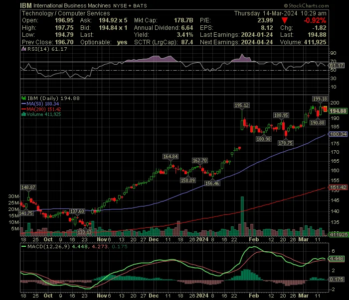This screenshot has width=349, height=300.
Task: Select the Technology / Computer Services sector text
Action: (66, 13)
